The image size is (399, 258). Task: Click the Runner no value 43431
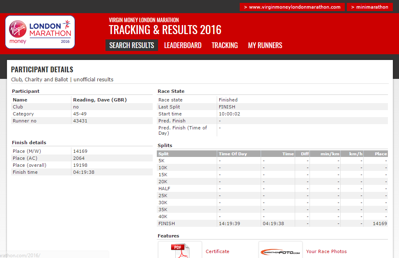(x=80, y=121)
